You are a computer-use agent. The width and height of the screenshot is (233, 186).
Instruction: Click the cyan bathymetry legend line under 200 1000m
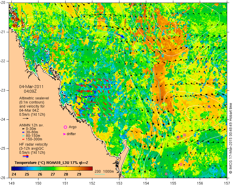(x=100, y=174)
